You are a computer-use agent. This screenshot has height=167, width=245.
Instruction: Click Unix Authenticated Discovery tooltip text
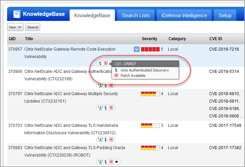click(145, 70)
